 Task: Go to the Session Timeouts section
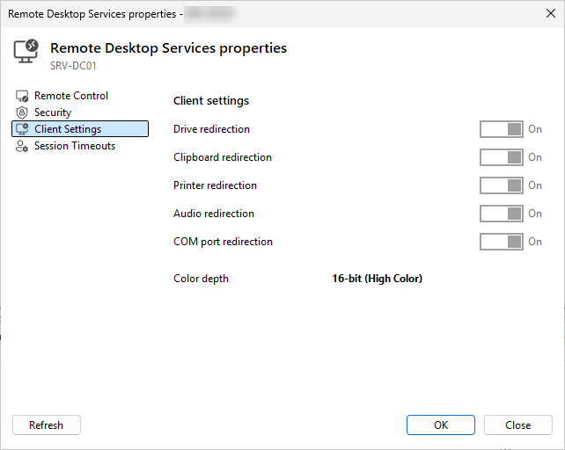[80, 146]
